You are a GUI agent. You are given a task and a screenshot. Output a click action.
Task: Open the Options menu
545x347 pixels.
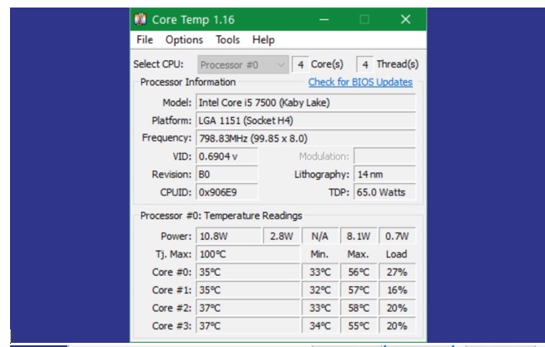(184, 39)
